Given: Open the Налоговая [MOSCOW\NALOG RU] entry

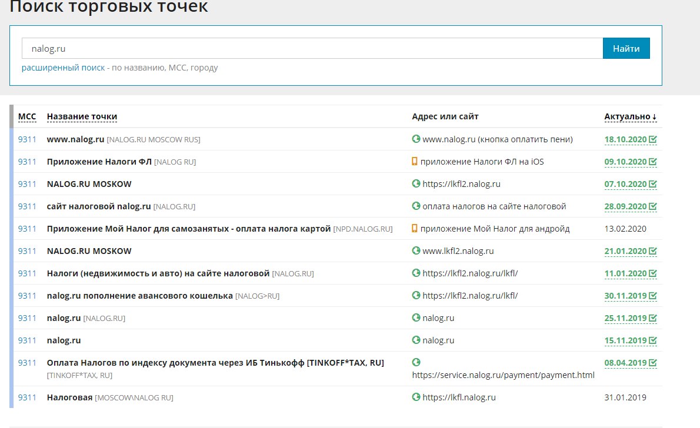Looking at the screenshot, I should pyautogui.click(x=69, y=397).
